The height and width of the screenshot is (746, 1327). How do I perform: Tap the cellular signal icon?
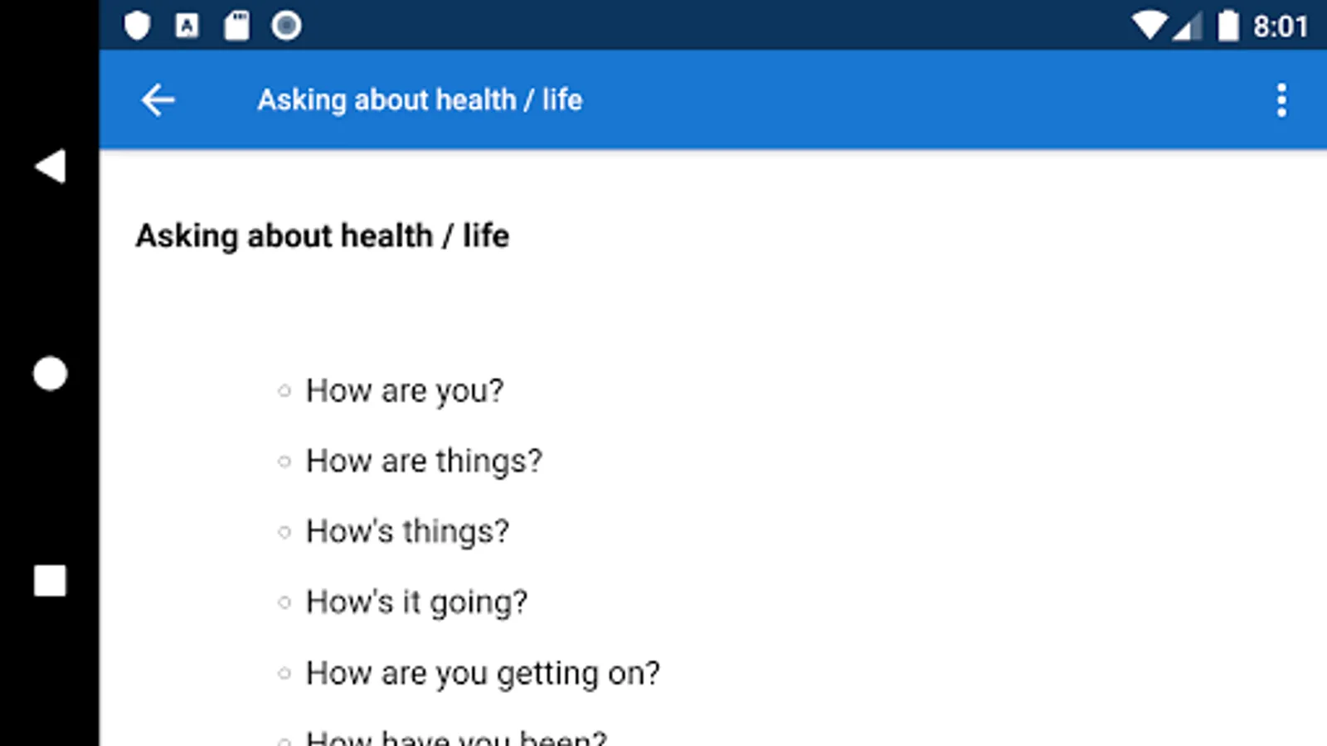(x=1188, y=27)
